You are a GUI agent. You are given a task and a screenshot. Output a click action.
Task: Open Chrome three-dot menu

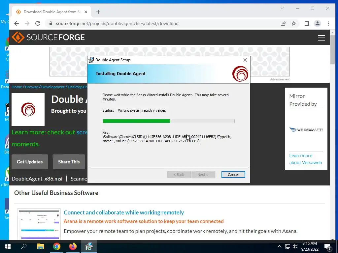pos(328,23)
